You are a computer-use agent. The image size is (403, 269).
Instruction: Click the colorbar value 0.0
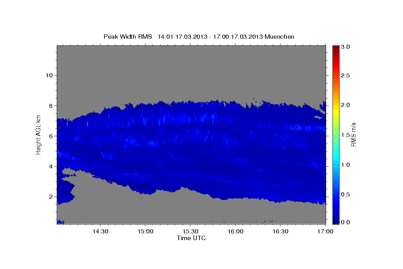pos(346,222)
